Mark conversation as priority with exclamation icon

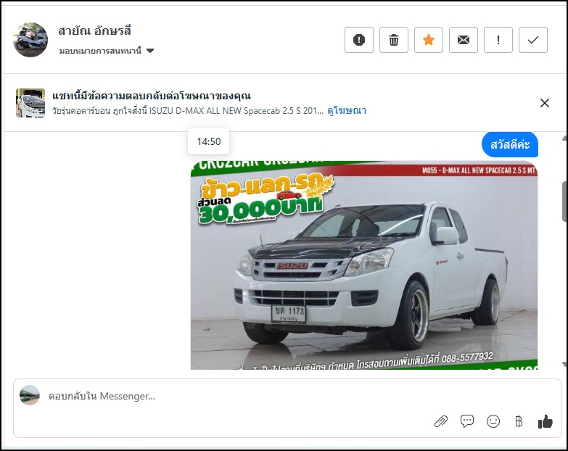coord(498,40)
